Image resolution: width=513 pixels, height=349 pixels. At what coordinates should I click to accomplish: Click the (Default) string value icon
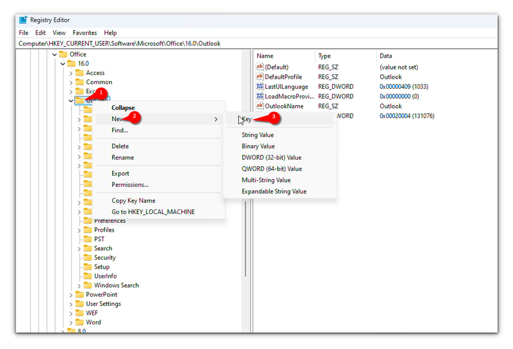click(259, 67)
